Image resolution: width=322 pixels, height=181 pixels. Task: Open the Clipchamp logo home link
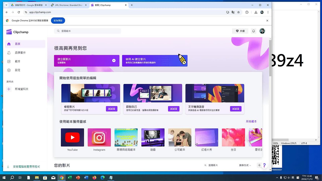pyautogui.click(x=17, y=32)
